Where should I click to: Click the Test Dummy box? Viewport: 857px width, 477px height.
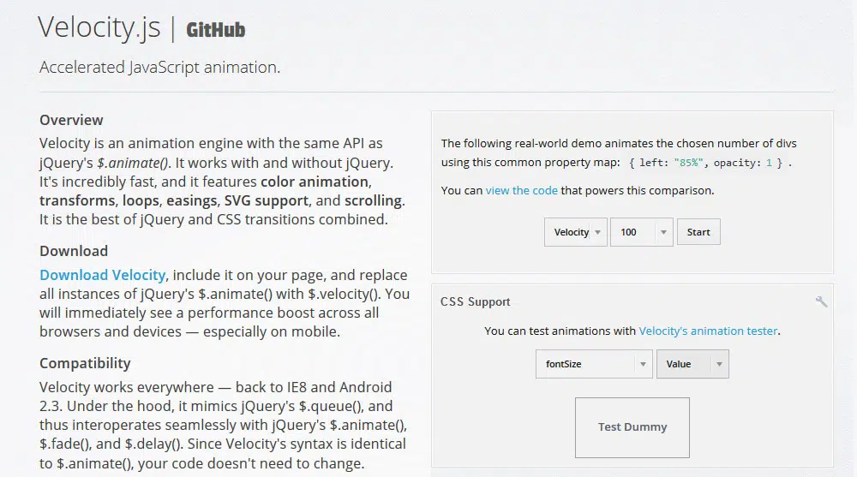coord(632,426)
